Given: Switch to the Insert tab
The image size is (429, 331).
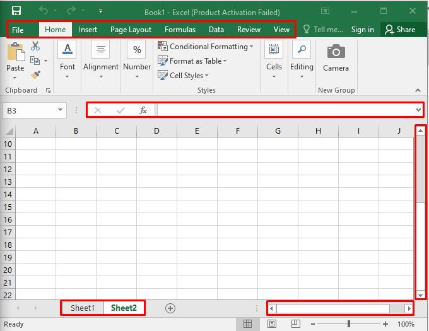Looking at the screenshot, I should click(x=88, y=30).
